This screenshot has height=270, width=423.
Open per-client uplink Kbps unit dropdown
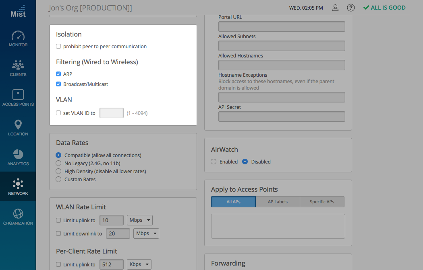(x=139, y=264)
